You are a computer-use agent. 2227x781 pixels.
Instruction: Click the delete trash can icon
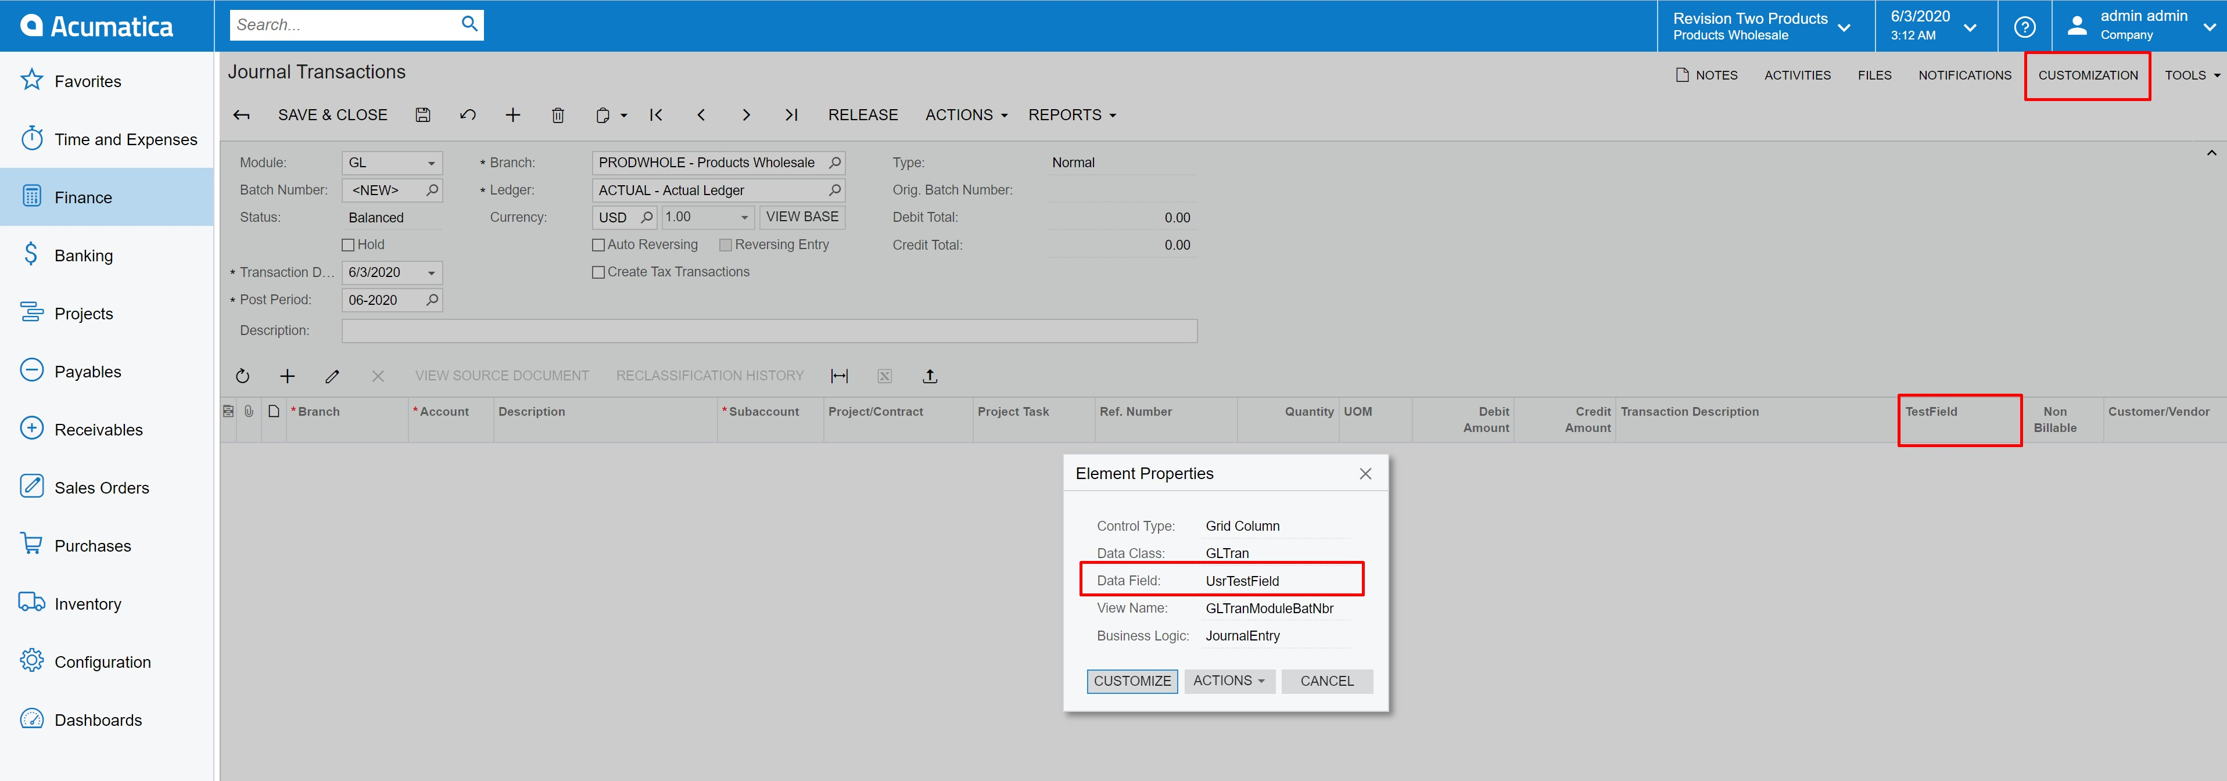[x=558, y=115]
